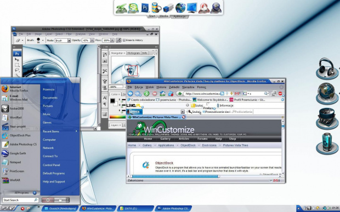This screenshot has height=212, width=340.
Task: Toggle the airbrush option in Photoshop
Action: [x=118, y=41]
